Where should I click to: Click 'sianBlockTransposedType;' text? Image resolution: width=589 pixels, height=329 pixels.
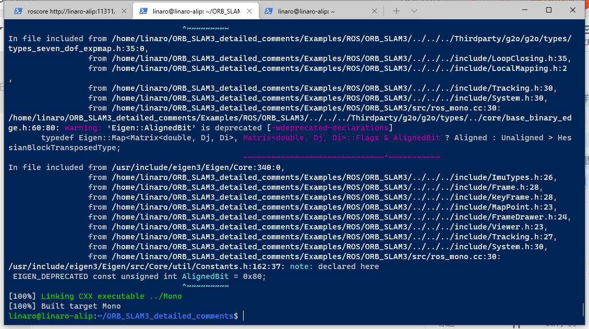(64, 148)
